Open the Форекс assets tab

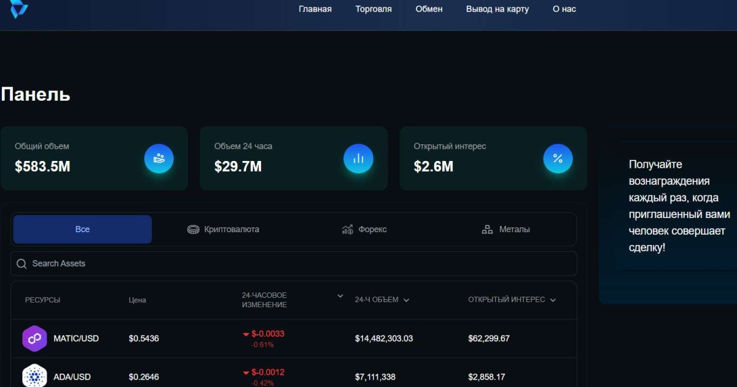pos(364,229)
